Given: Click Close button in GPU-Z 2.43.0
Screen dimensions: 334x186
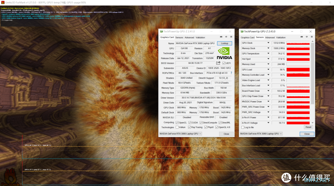Looking at the screenshot, I should [x=307, y=134].
